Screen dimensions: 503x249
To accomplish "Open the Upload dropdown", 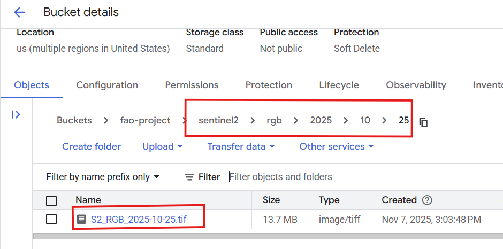I will tap(163, 146).
